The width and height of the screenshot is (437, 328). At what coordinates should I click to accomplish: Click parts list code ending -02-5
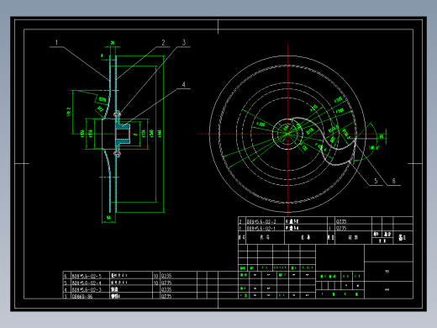(x=87, y=276)
